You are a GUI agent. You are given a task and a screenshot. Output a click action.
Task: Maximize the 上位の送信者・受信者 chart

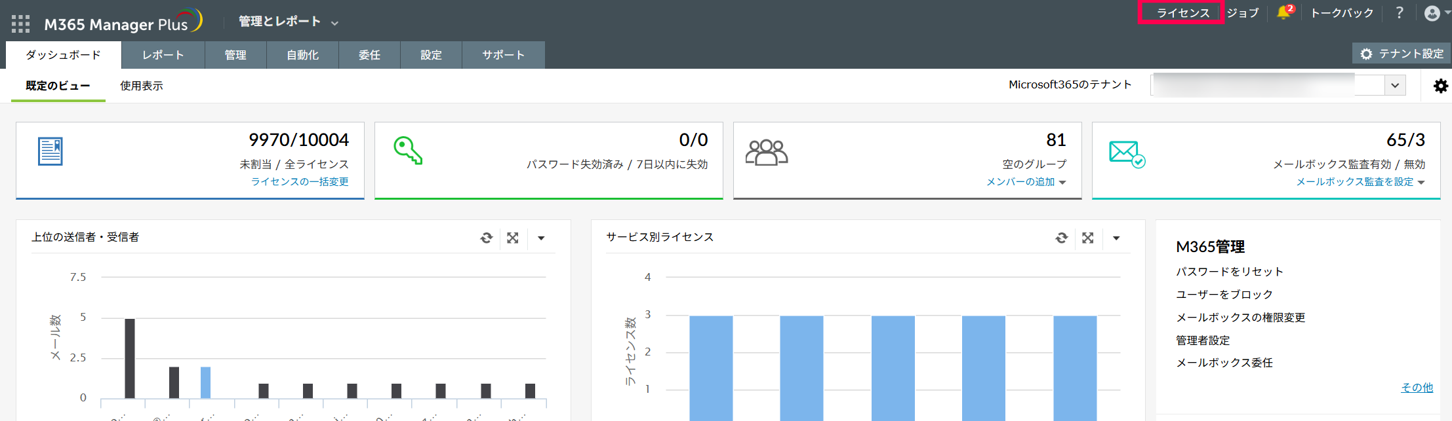point(513,238)
